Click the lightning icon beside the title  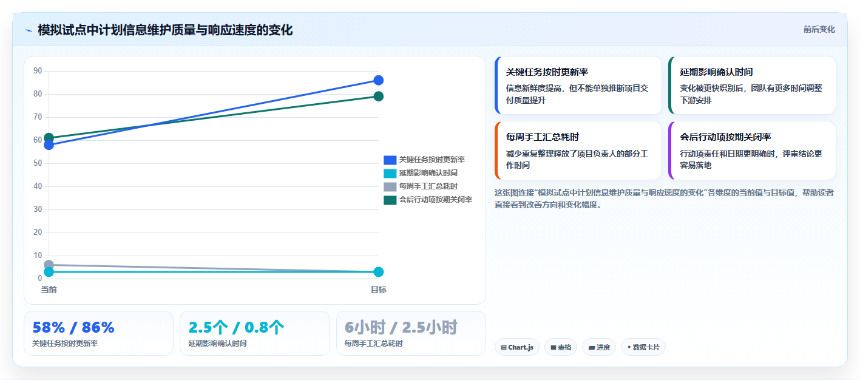pos(29,30)
